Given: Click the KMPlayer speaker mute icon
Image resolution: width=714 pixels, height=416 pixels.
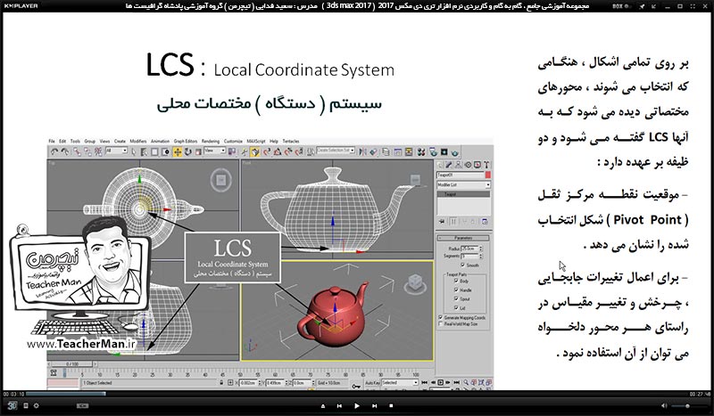Looking at the screenshot, I should [x=664, y=405].
